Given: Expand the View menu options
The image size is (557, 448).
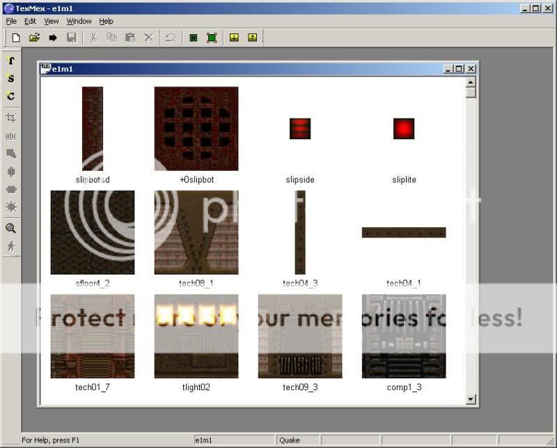Looking at the screenshot, I should click(52, 21).
